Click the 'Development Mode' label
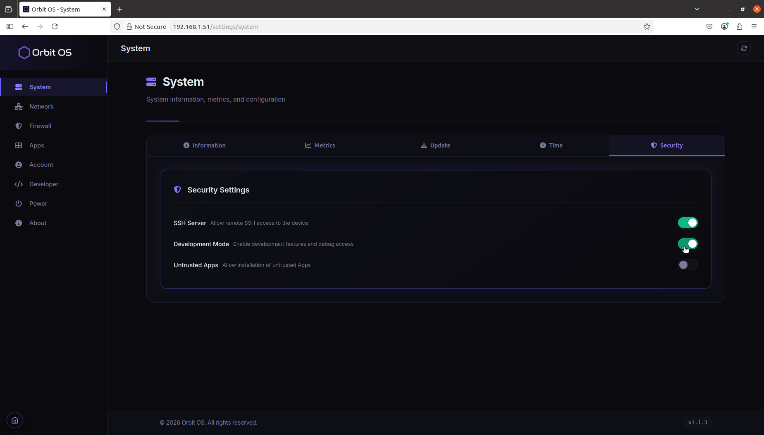764x435 pixels. (201, 244)
